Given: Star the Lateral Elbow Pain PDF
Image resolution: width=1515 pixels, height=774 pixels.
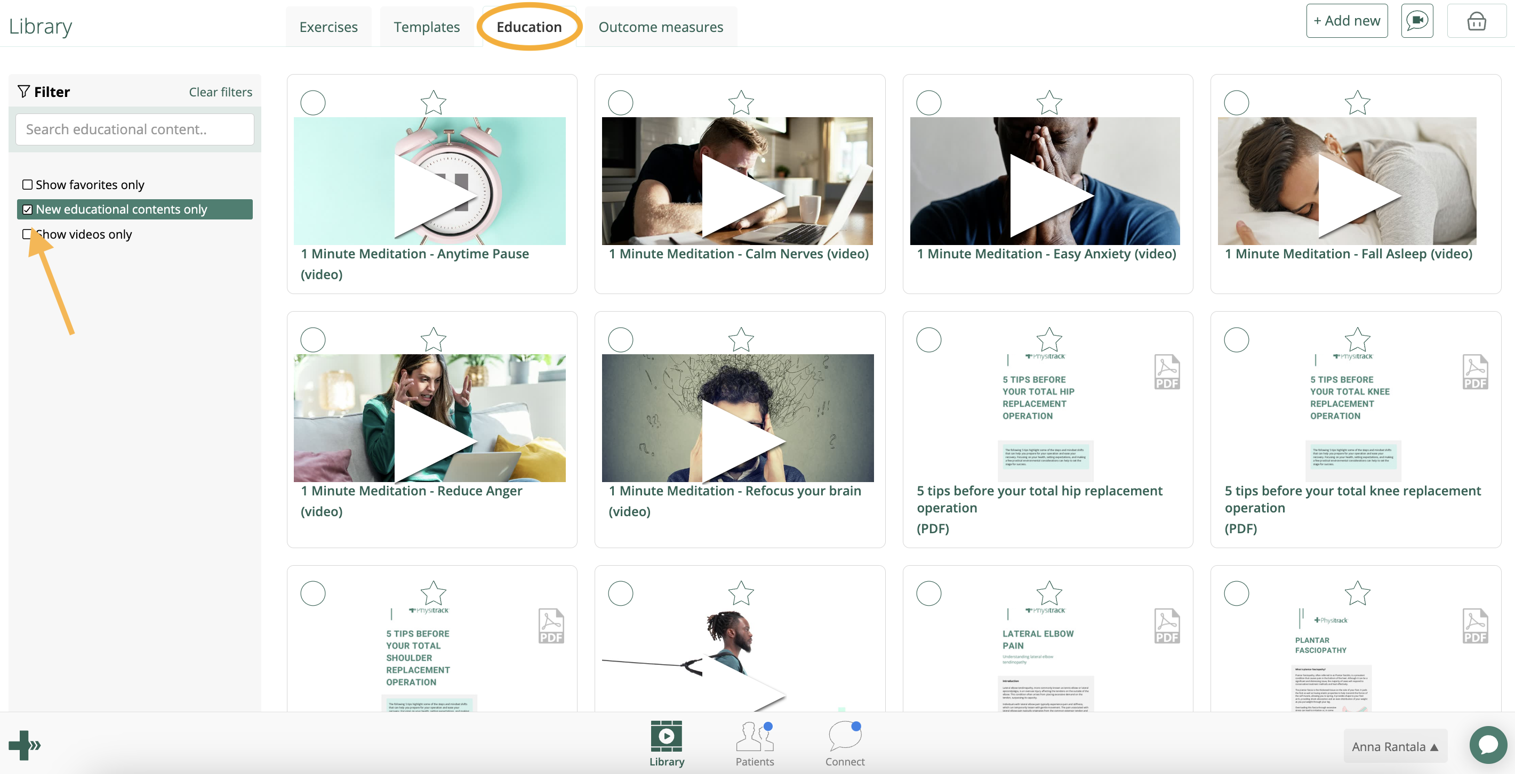Looking at the screenshot, I should (x=1048, y=593).
